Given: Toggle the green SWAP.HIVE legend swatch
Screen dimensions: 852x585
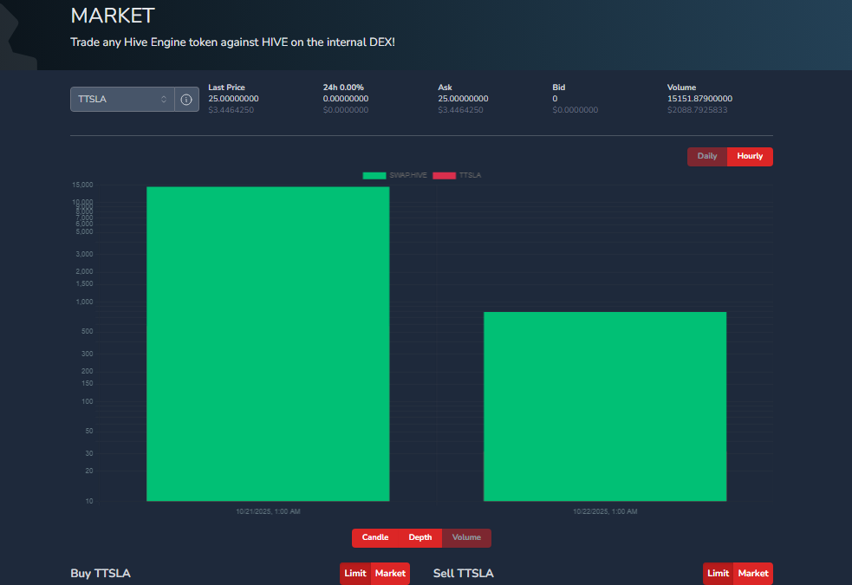Looking at the screenshot, I should point(374,175).
